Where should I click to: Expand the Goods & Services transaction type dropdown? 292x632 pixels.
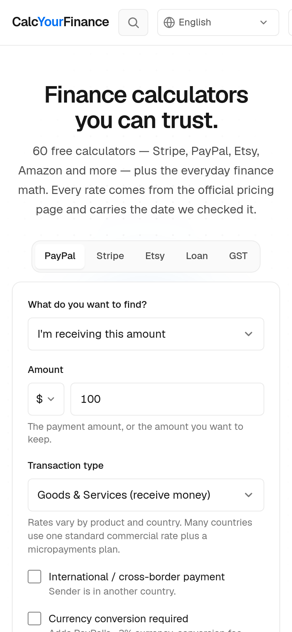point(146,495)
